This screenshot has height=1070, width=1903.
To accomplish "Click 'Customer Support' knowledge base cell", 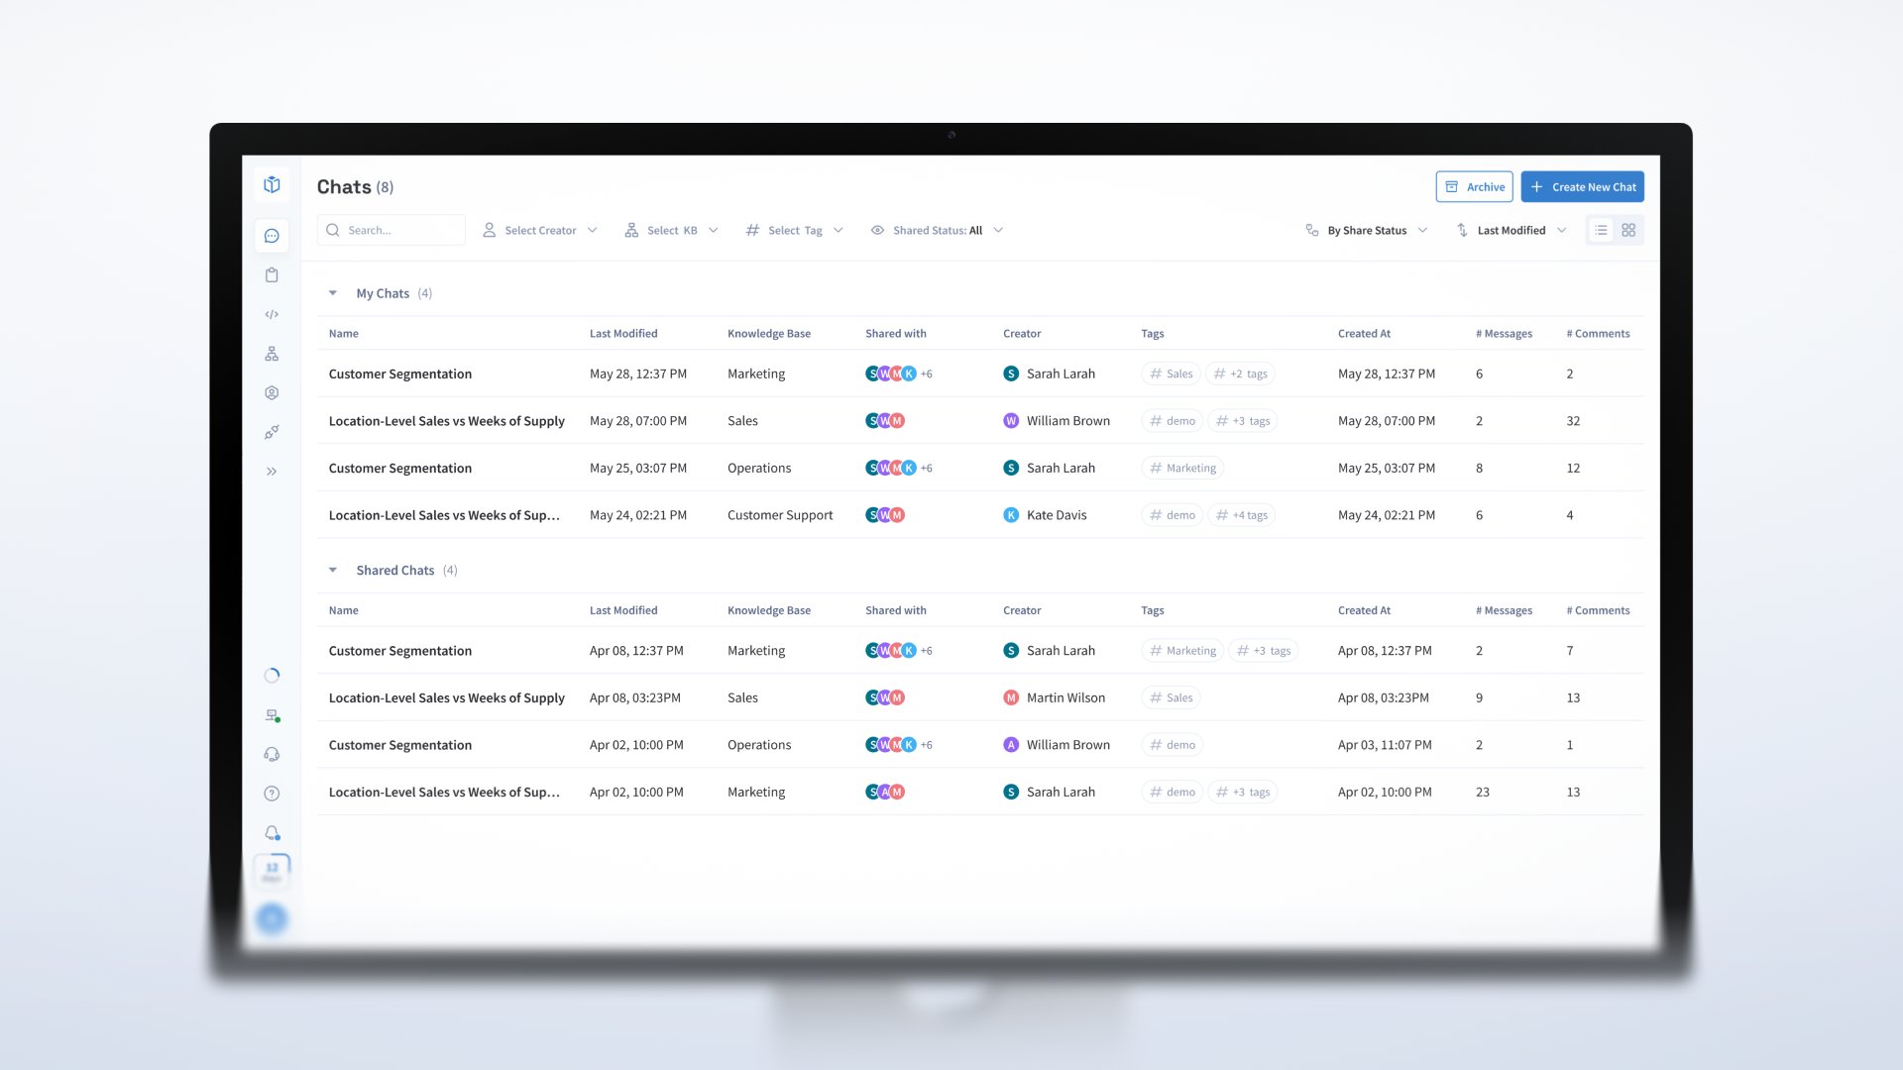I will pyautogui.click(x=780, y=515).
